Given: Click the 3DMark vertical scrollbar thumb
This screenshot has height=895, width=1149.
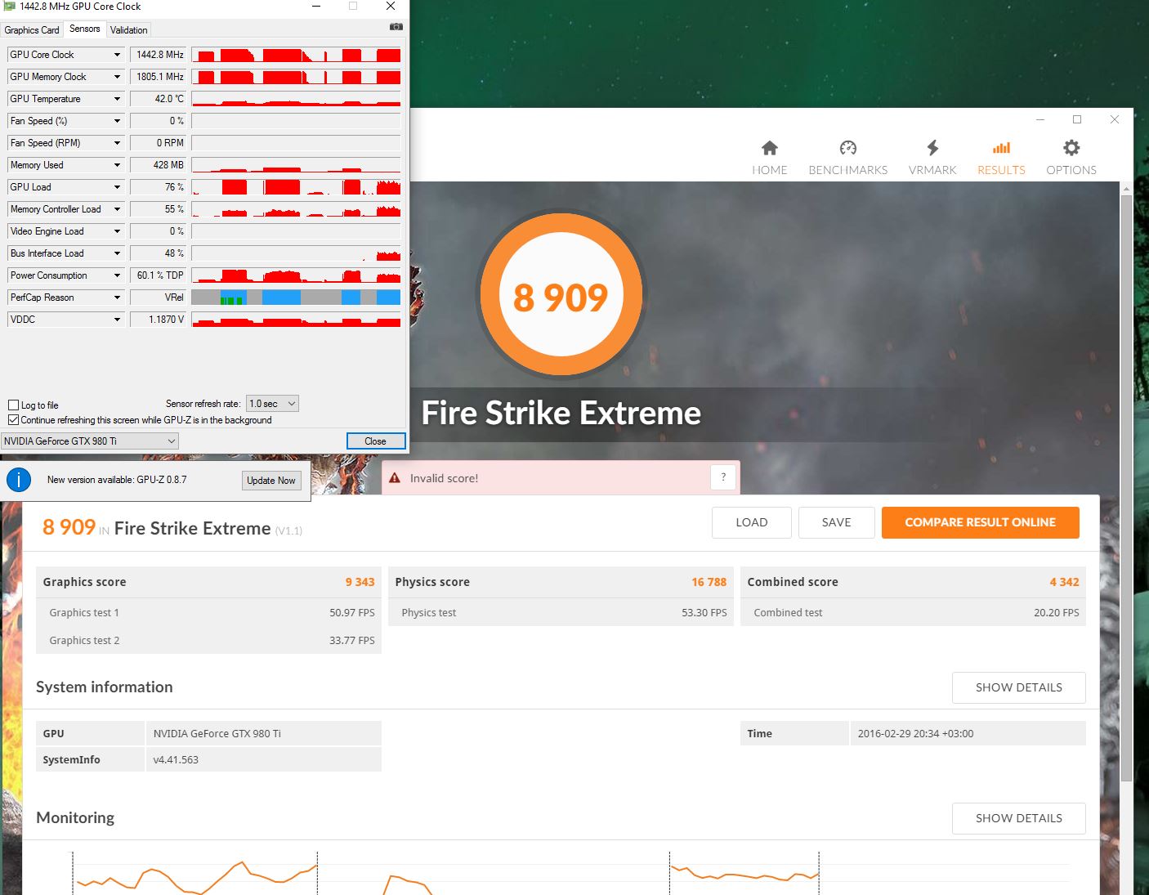Looking at the screenshot, I should (x=1127, y=486).
